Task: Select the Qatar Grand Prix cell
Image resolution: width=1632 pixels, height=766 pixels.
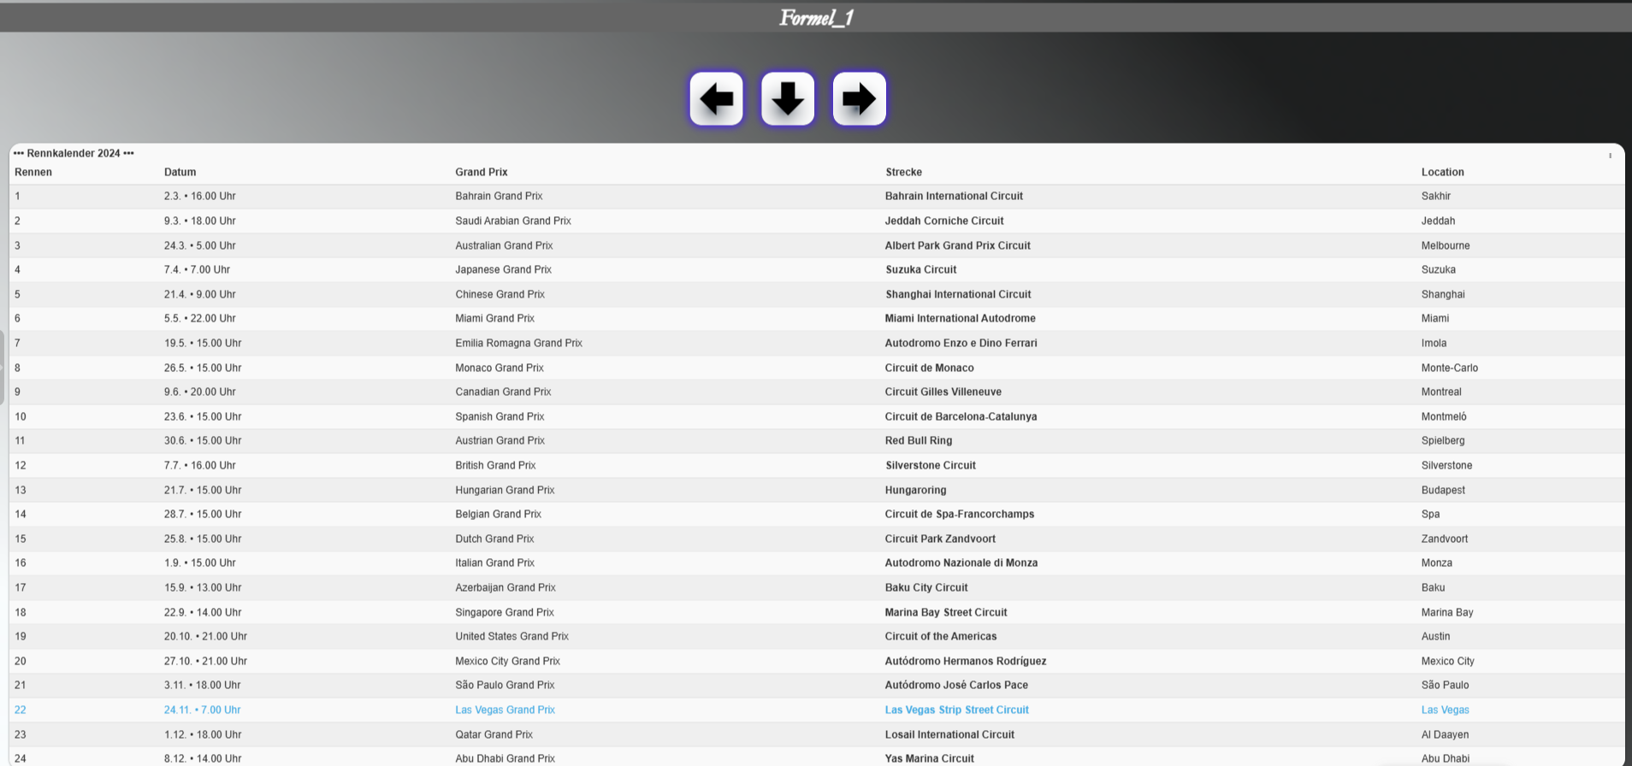Action: [x=494, y=734]
